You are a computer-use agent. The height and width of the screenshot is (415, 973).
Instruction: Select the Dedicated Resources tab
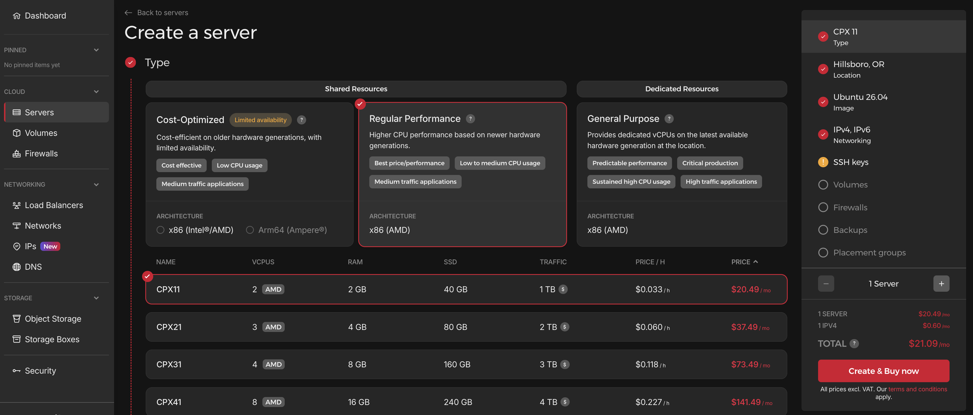pyautogui.click(x=681, y=89)
